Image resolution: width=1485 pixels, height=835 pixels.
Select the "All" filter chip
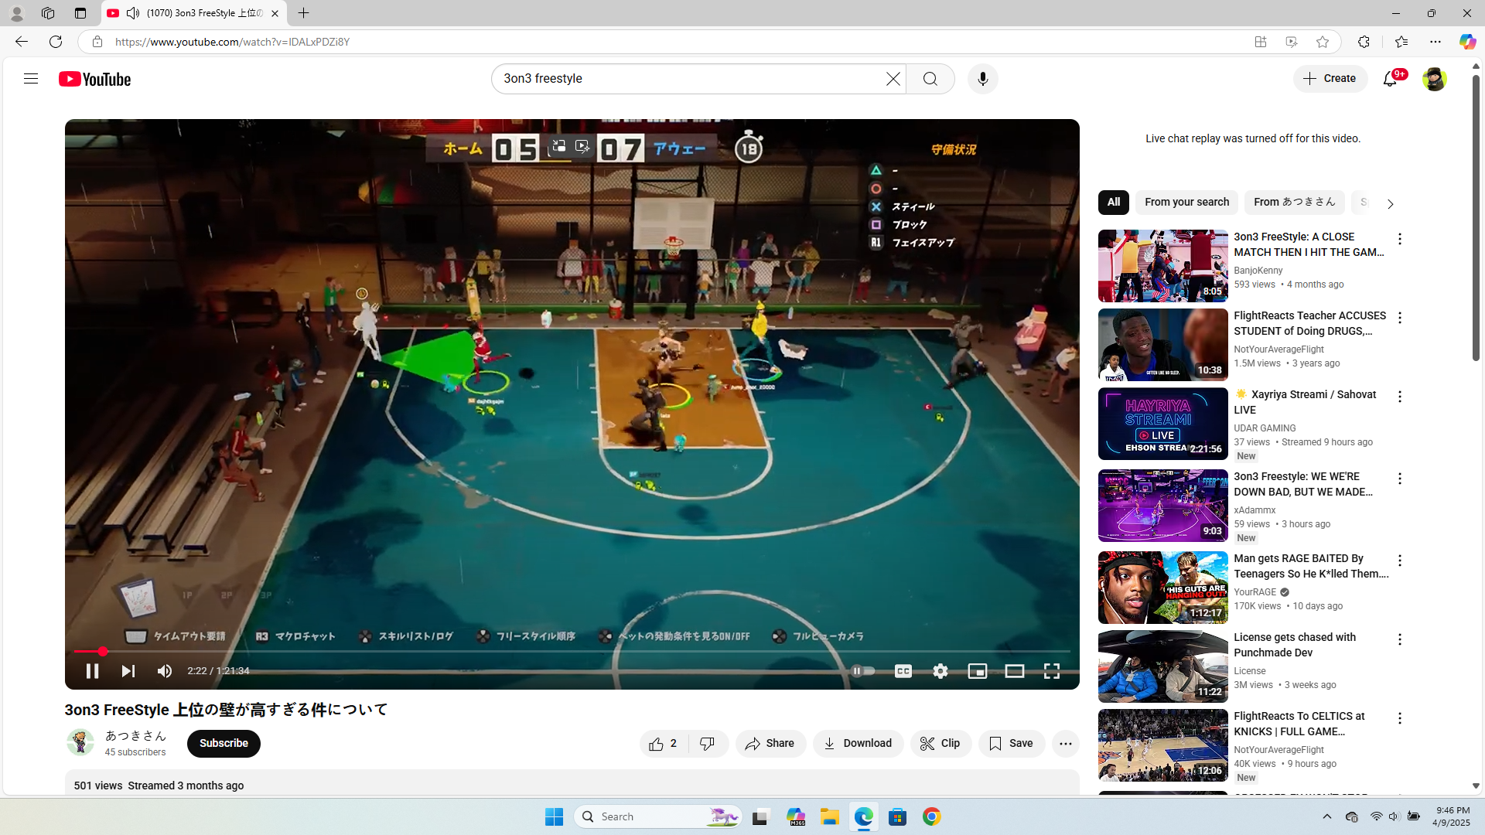click(x=1113, y=203)
